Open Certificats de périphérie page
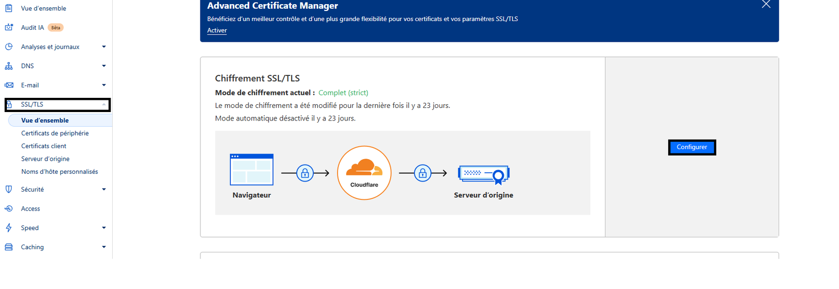 [x=55, y=134]
